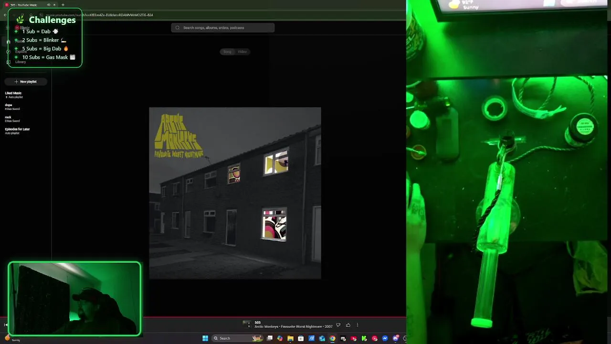Open a new browser tab with plus

click(x=63, y=5)
